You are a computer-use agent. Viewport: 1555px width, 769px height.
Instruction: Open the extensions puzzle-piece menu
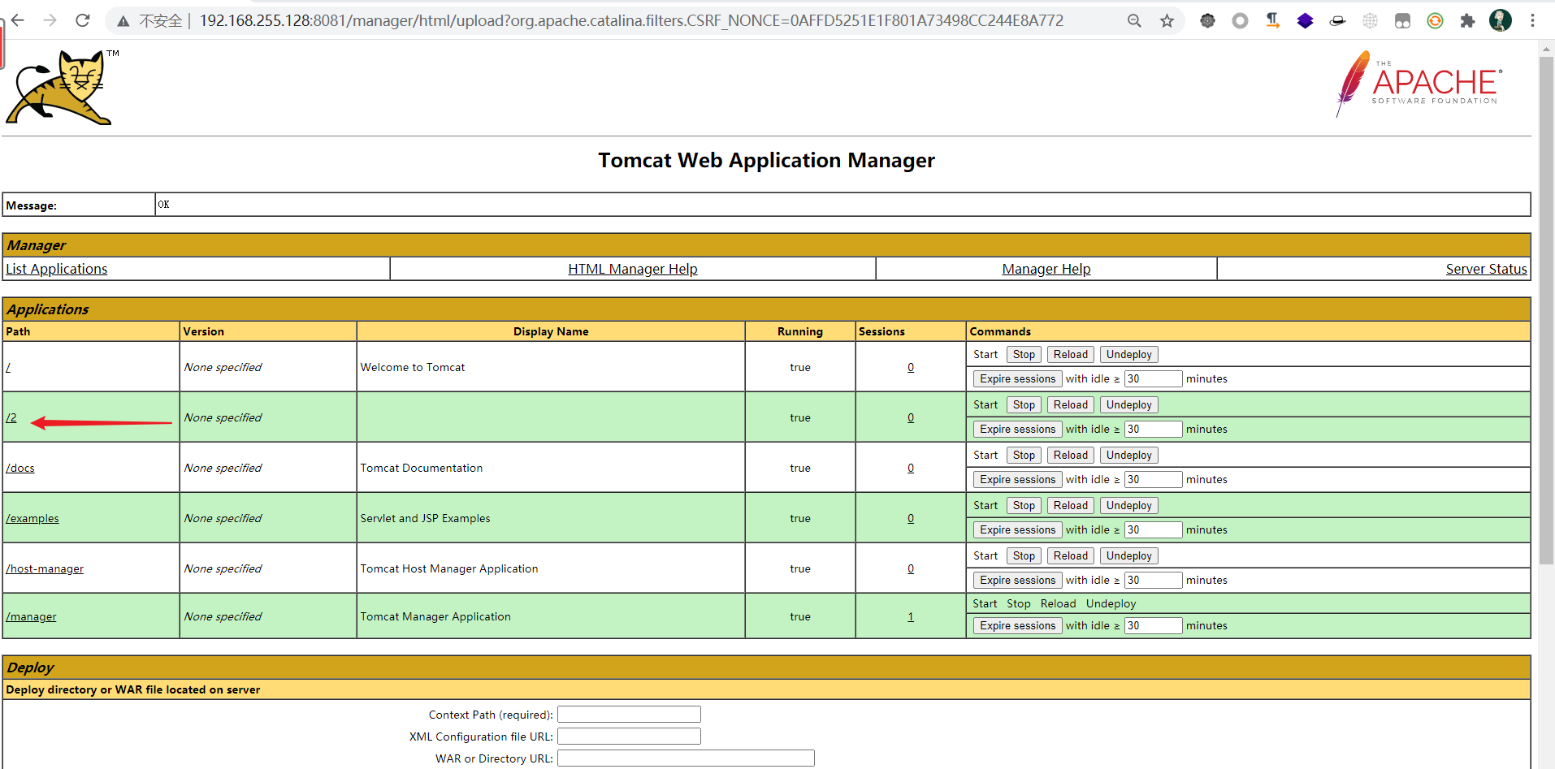(1467, 21)
